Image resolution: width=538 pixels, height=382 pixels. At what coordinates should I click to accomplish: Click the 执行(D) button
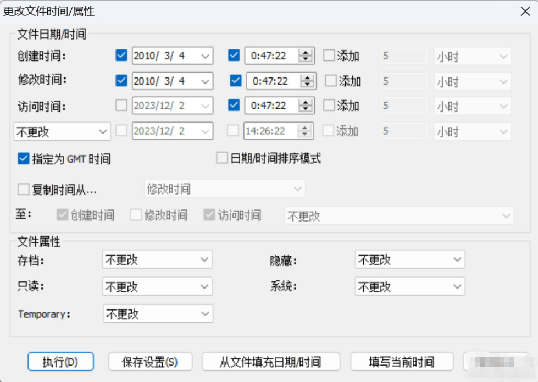(60, 362)
